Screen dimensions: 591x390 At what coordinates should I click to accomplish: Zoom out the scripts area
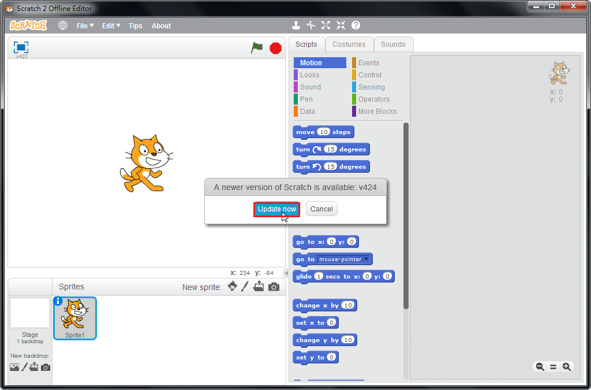tap(540, 367)
